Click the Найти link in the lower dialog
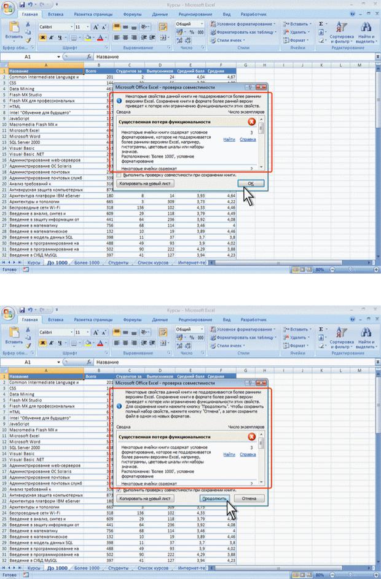This screenshot has height=579, width=381. click(229, 454)
